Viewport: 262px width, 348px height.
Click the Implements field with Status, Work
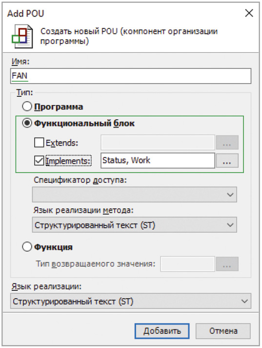[x=158, y=160]
